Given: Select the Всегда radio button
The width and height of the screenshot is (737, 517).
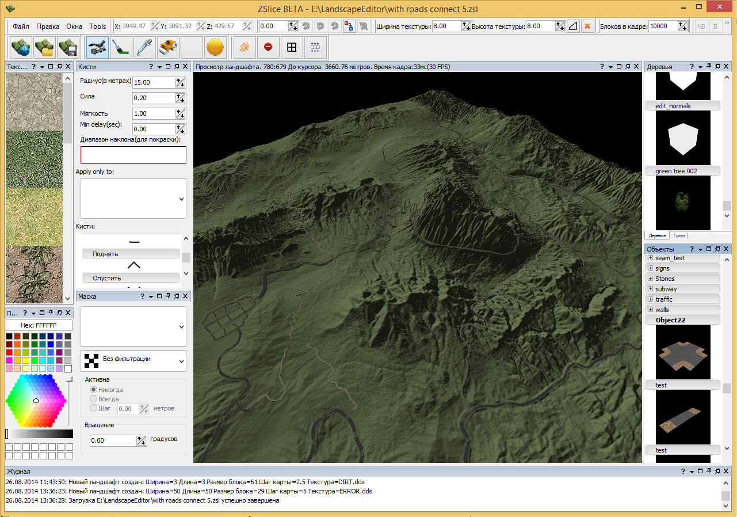Looking at the screenshot, I should coord(93,399).
